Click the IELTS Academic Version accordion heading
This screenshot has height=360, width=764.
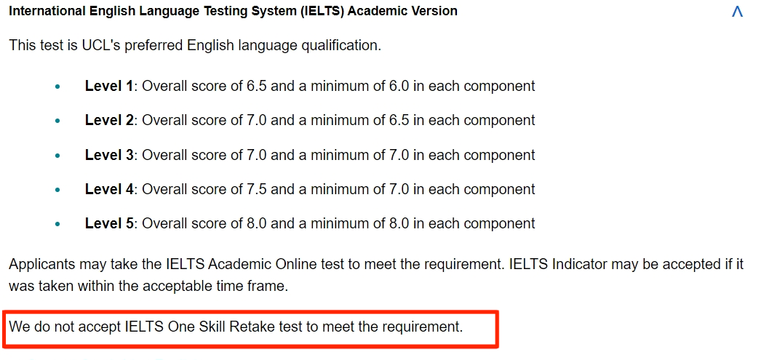pyautogui.click(x=233, y=11)
